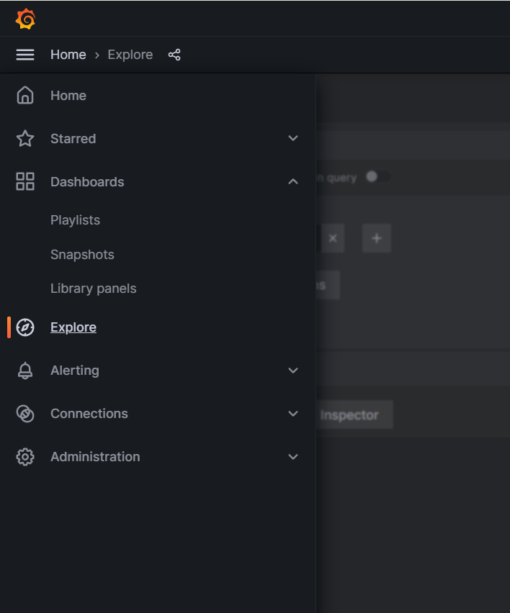Click the Alerting bell icon

tap(25, 371)
